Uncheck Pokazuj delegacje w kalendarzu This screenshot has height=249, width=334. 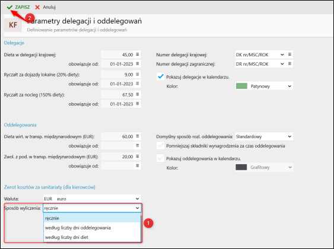click(160, 76)
